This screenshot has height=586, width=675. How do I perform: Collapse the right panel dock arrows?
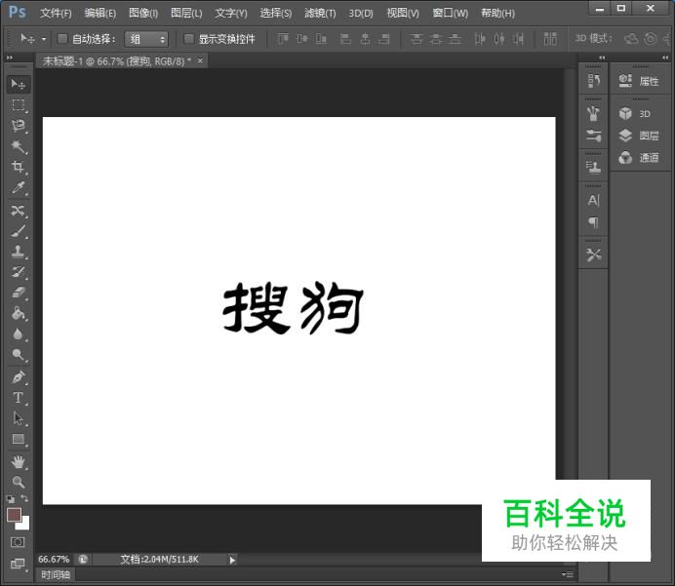(x=665, y=58)
